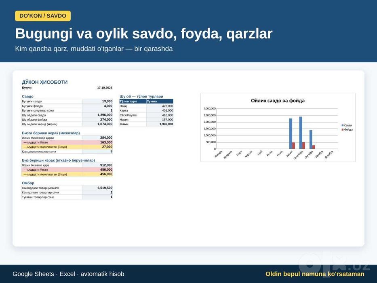Click the 'Январь' month label on chart
The width and height of the screenshot is (377, 283).
[x=218, y=154]
